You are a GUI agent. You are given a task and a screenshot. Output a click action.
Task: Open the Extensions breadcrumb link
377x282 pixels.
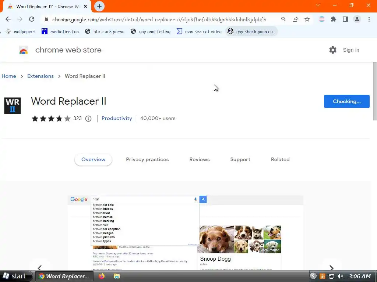[40, 76]
